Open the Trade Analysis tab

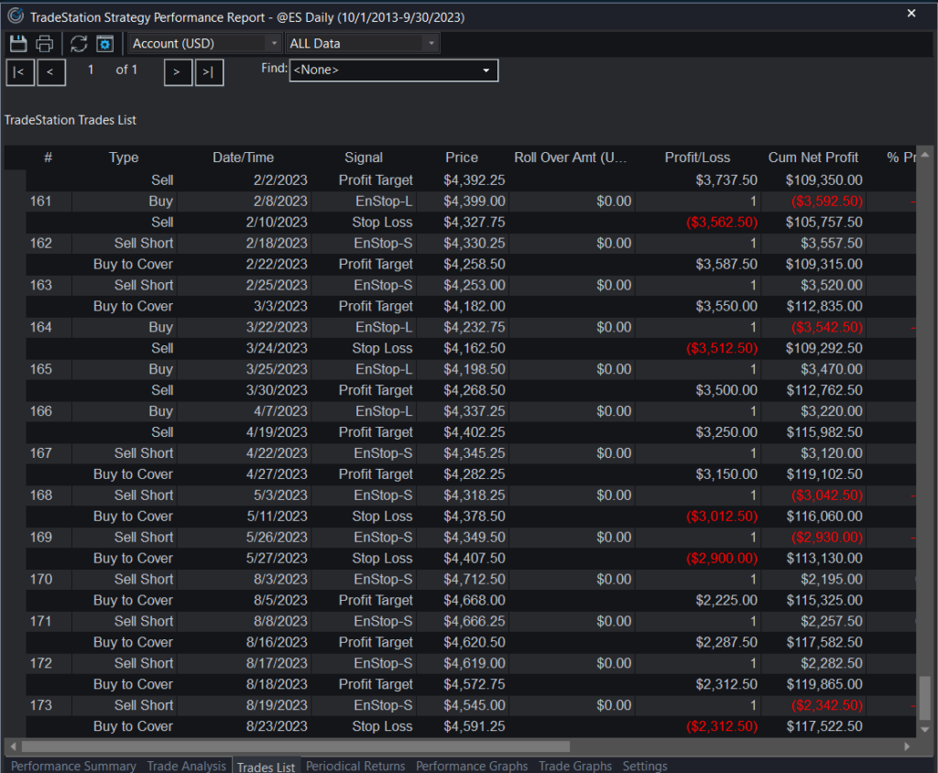coord(187,766)
